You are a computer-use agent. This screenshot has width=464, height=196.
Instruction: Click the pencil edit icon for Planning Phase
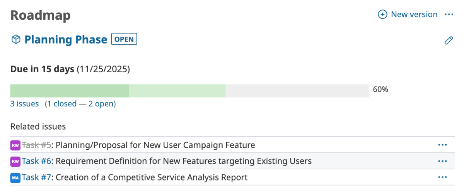449,41
